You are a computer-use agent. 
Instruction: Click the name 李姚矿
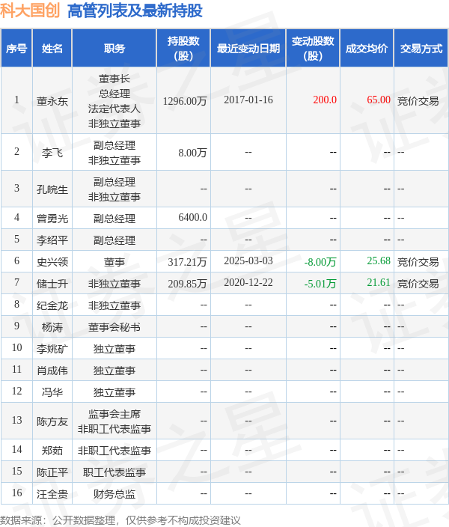click(x=52, y=349)
